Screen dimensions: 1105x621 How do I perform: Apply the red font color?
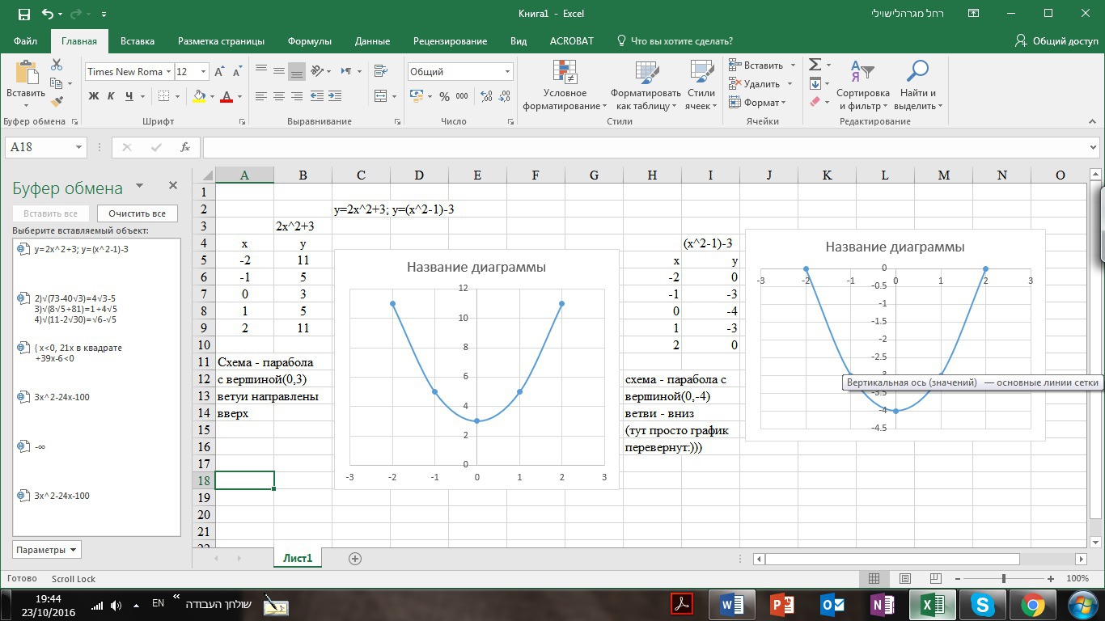point(227,96)
